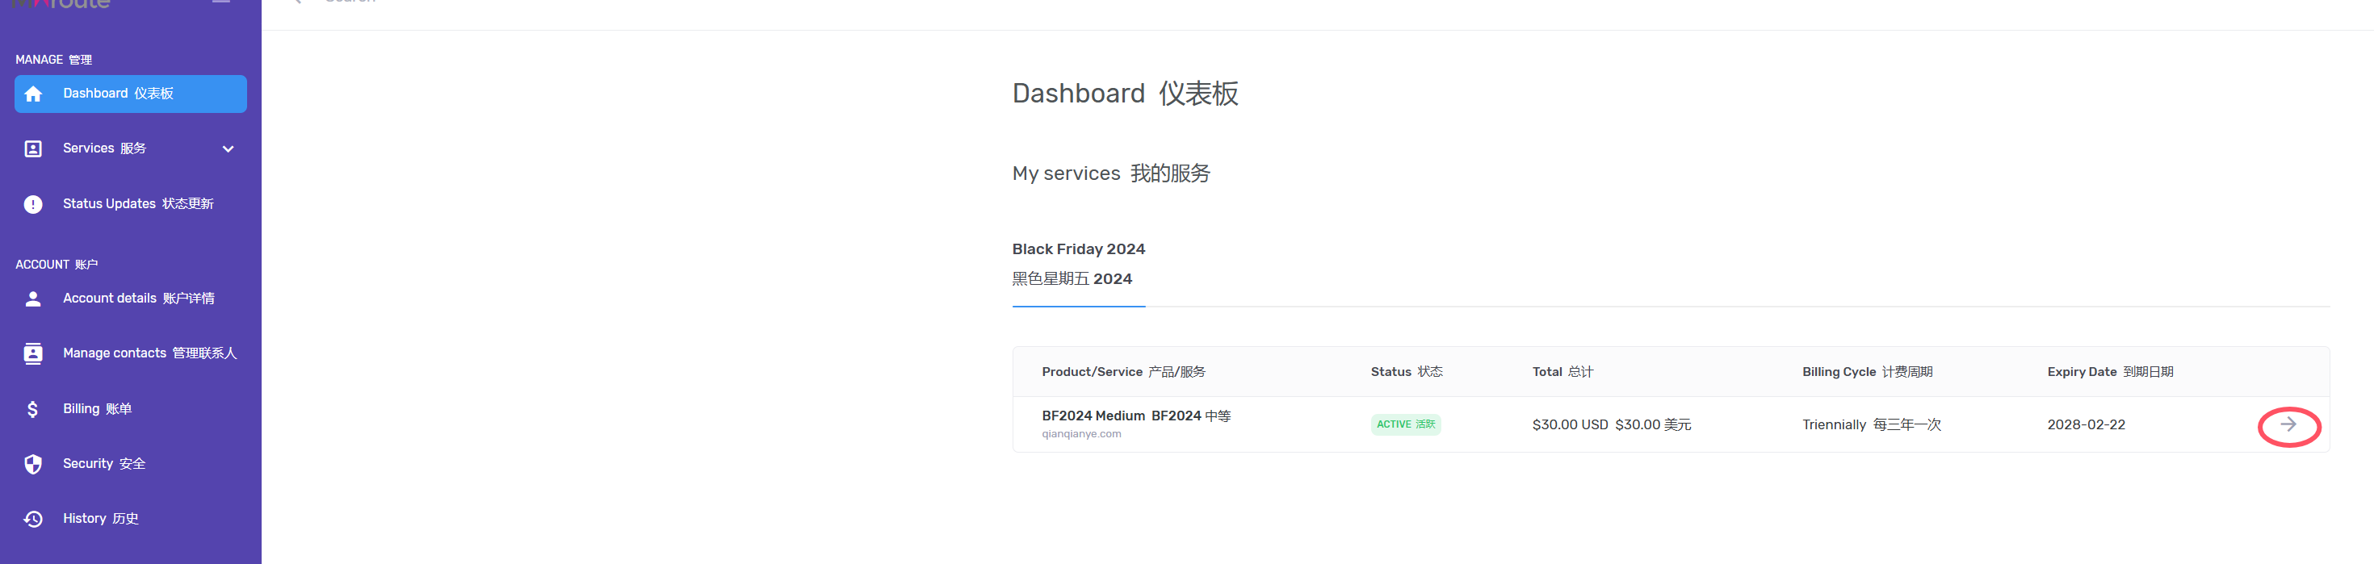
Task: Click the Dashboard home icon
Action: (x=33, y=94)
